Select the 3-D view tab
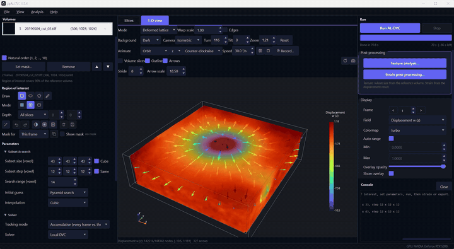The height and width of the screenshot is (249, 454). click(x=155, y=21)
